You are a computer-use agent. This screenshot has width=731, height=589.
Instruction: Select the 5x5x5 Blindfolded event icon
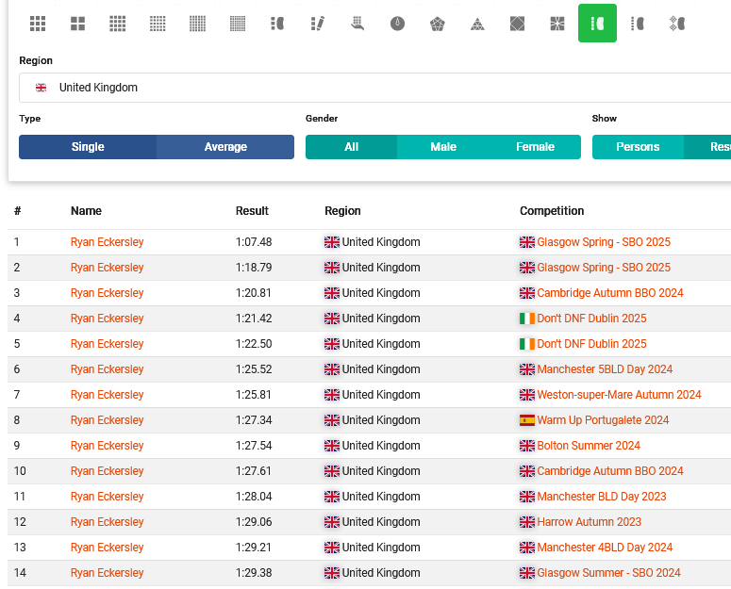coord(638,24)
